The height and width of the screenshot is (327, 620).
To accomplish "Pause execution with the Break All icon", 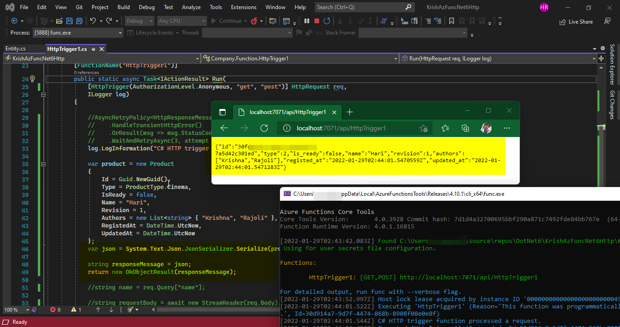I will coord(307,21).
